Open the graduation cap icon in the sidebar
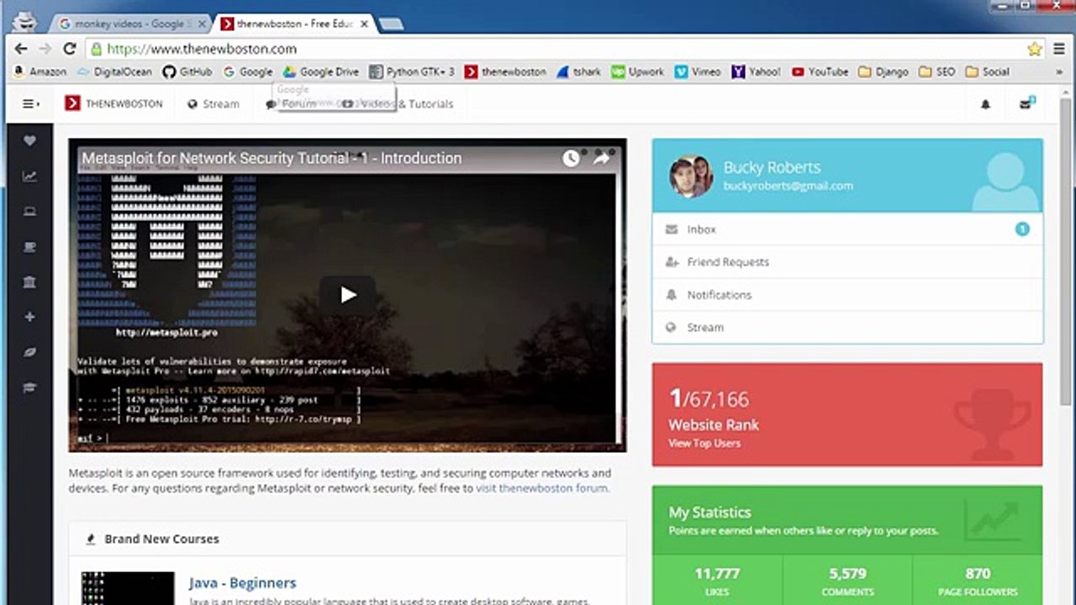The image size is (1076, 605). [29, 387]
